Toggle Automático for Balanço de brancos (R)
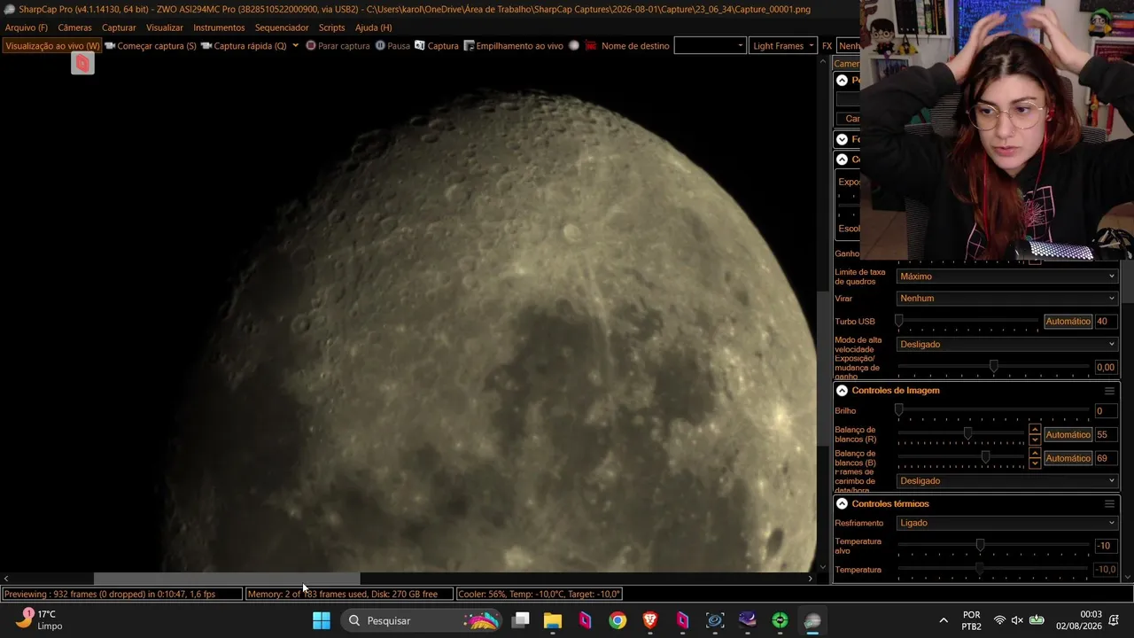This screenshot has width=1134, height=638. (1068, 435)
